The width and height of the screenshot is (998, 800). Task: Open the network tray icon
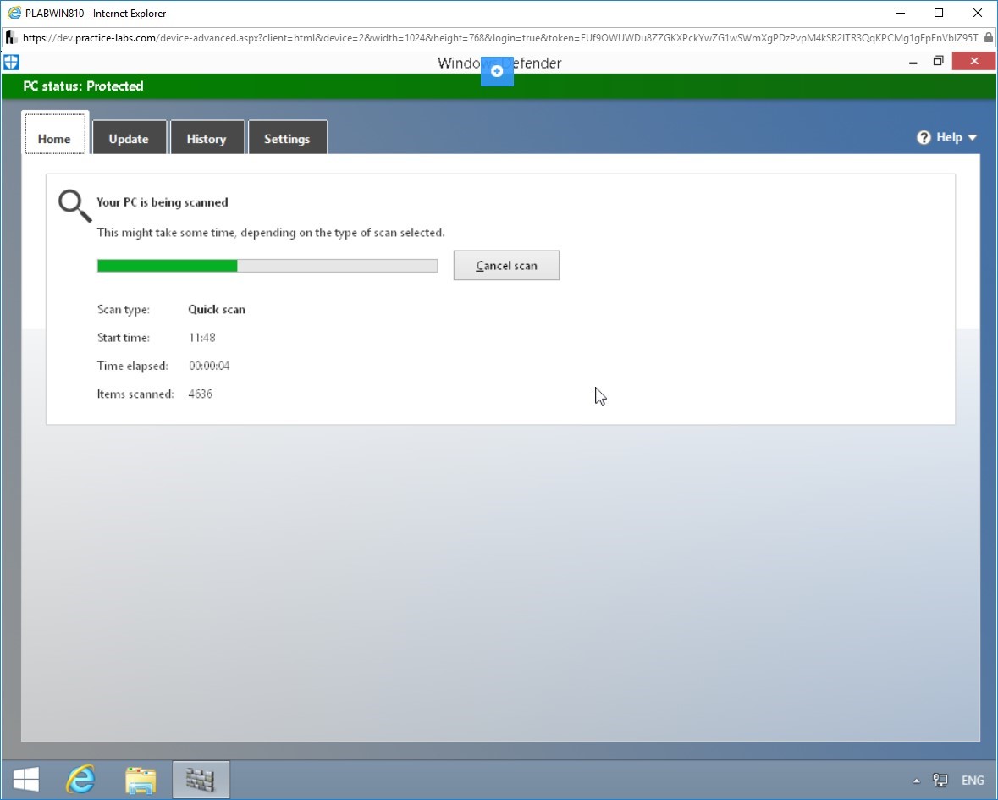[x=940, y=780]
